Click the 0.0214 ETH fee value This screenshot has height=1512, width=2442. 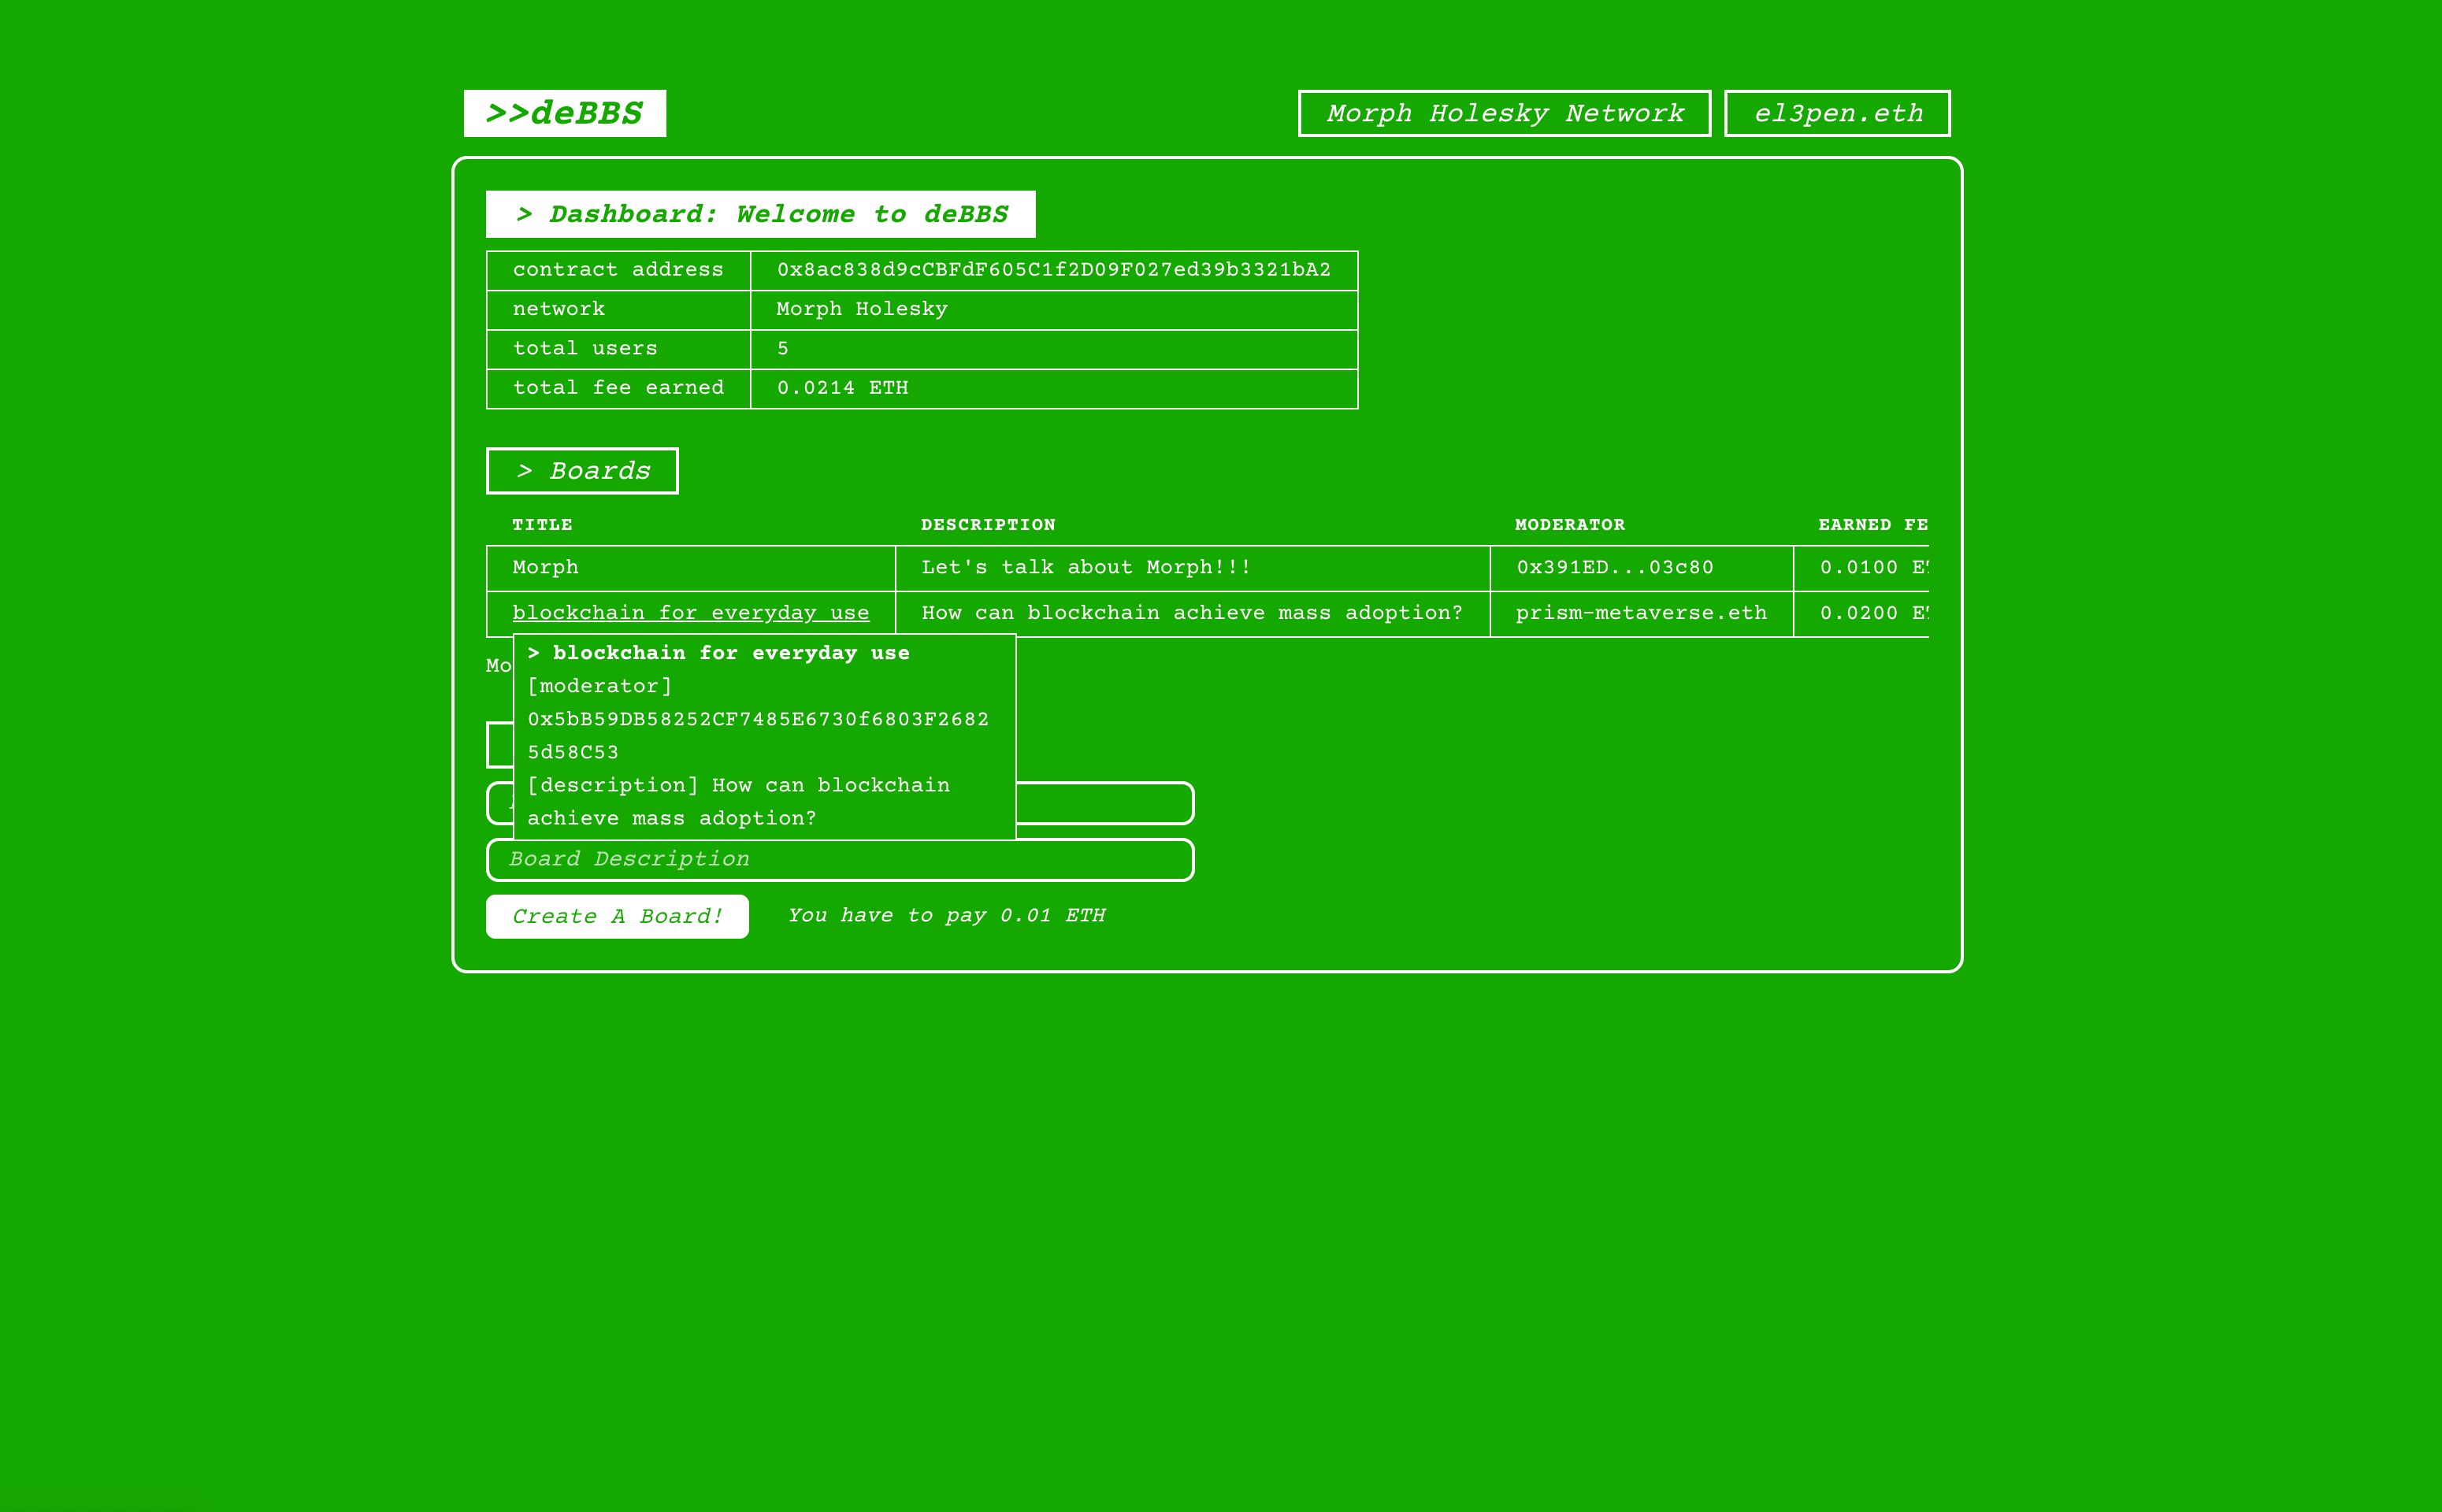pos(843,388)
